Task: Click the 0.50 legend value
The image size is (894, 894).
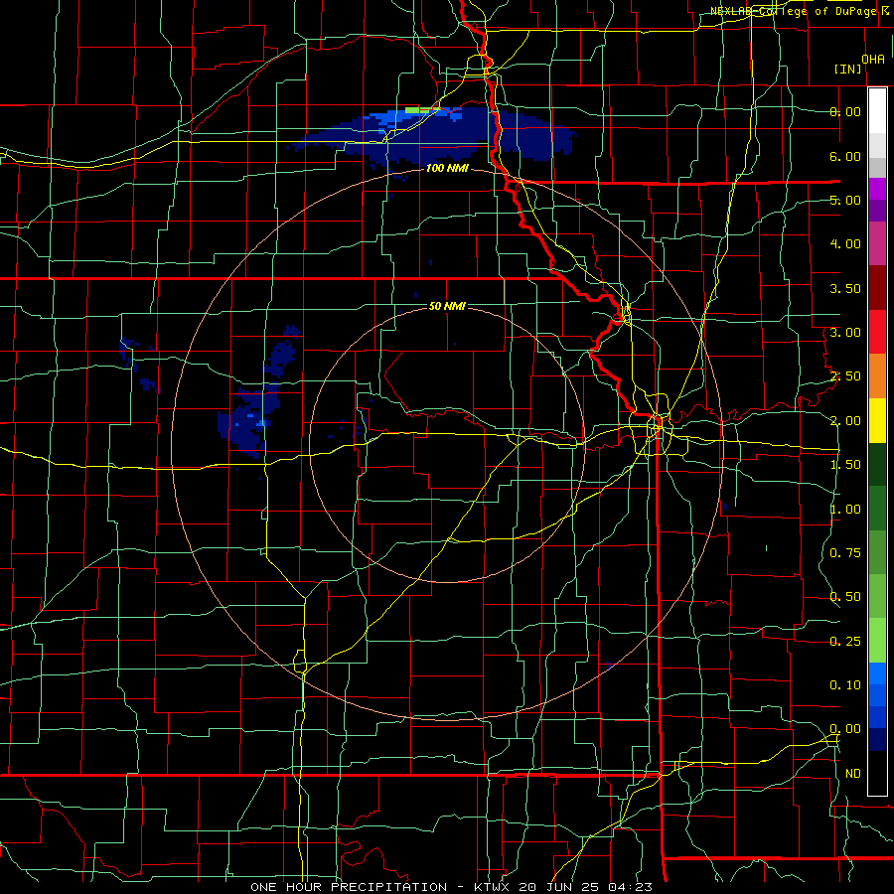Action: (845, 597)
